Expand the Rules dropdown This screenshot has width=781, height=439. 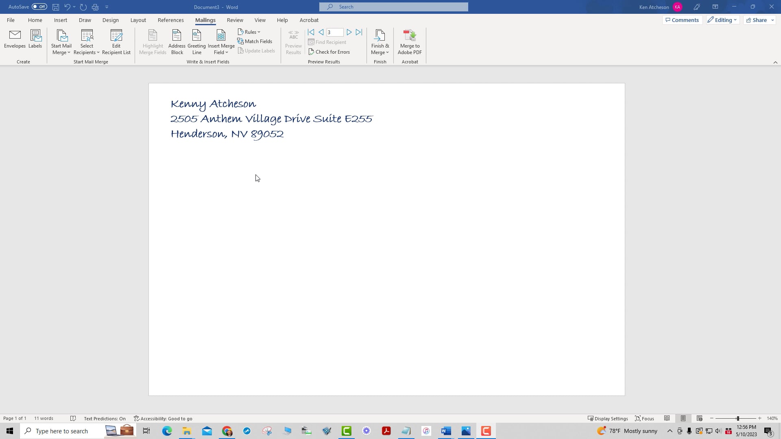(249, 32)
